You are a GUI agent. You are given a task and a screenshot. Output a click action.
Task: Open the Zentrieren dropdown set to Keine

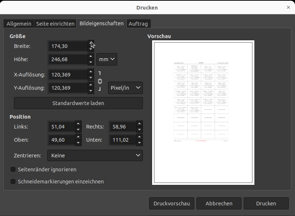point(95,155)
